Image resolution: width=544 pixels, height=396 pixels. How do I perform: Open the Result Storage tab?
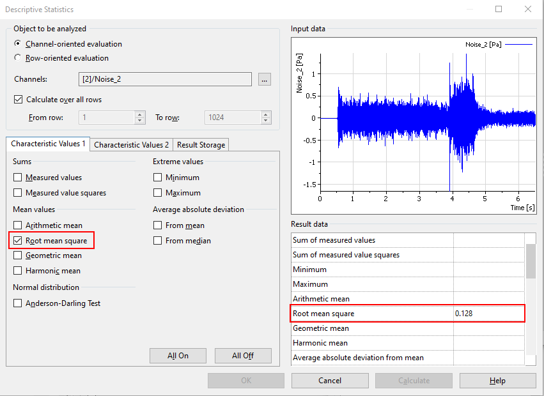click(x=201, y=145)
